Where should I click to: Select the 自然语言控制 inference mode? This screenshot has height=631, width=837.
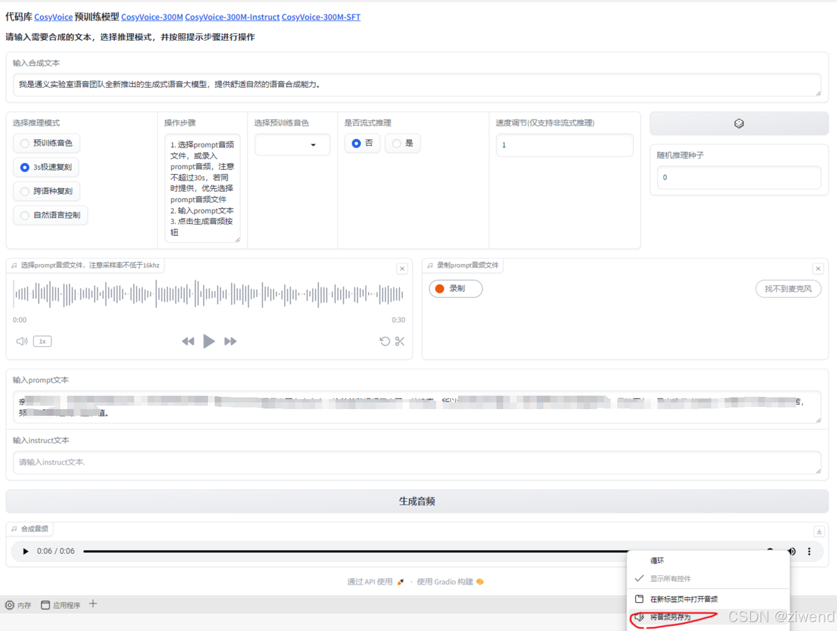tap(50, 215)
